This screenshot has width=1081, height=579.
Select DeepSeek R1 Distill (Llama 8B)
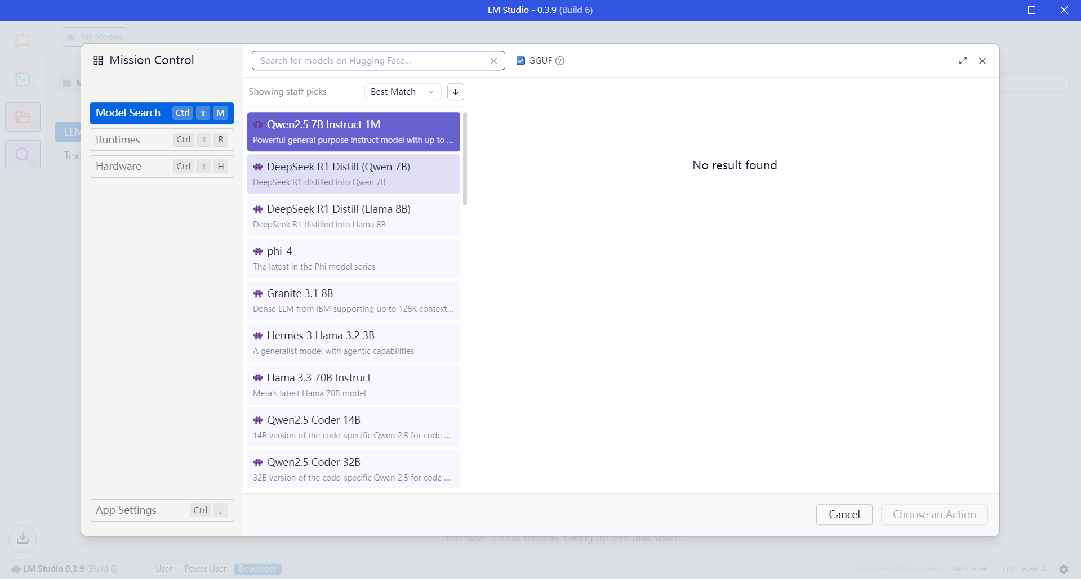354,216
